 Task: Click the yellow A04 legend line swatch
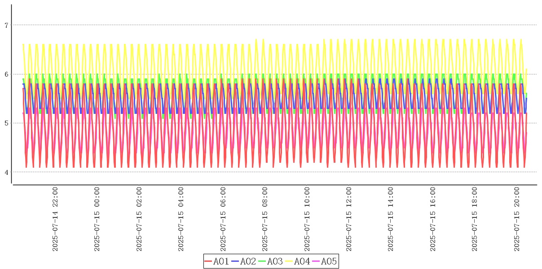289,261
